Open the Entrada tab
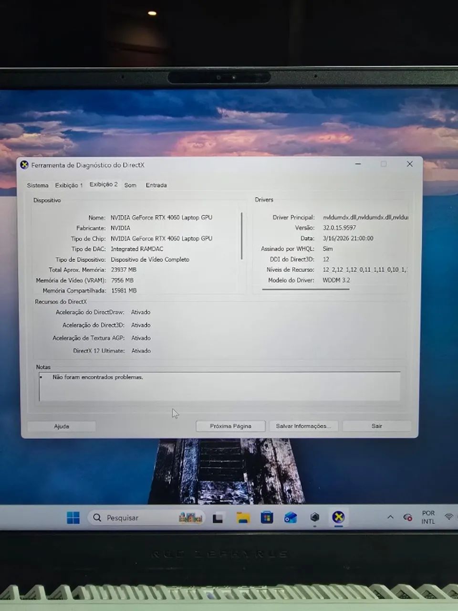 [156, 185]
